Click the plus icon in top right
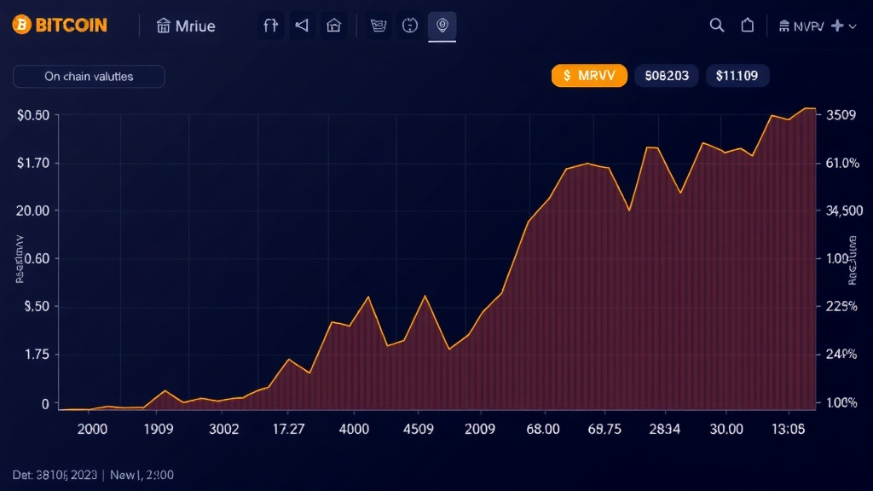This screenshot has height=491, width=873. click(837, 26)
